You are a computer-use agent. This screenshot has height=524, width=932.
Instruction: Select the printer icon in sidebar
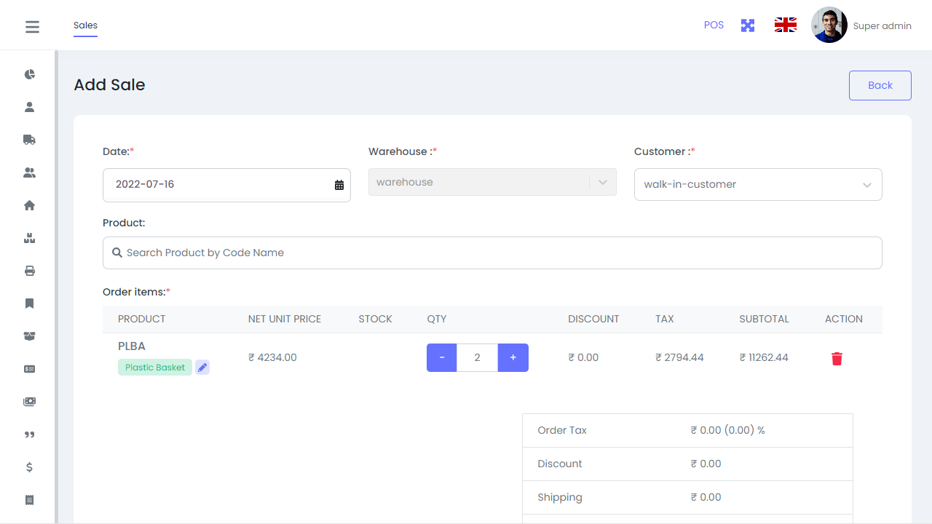29,271
